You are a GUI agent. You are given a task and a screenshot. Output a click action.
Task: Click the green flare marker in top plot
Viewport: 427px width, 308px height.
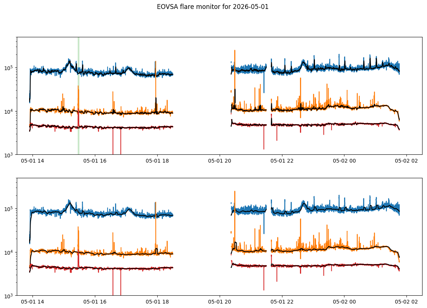[x=78, y=96]
